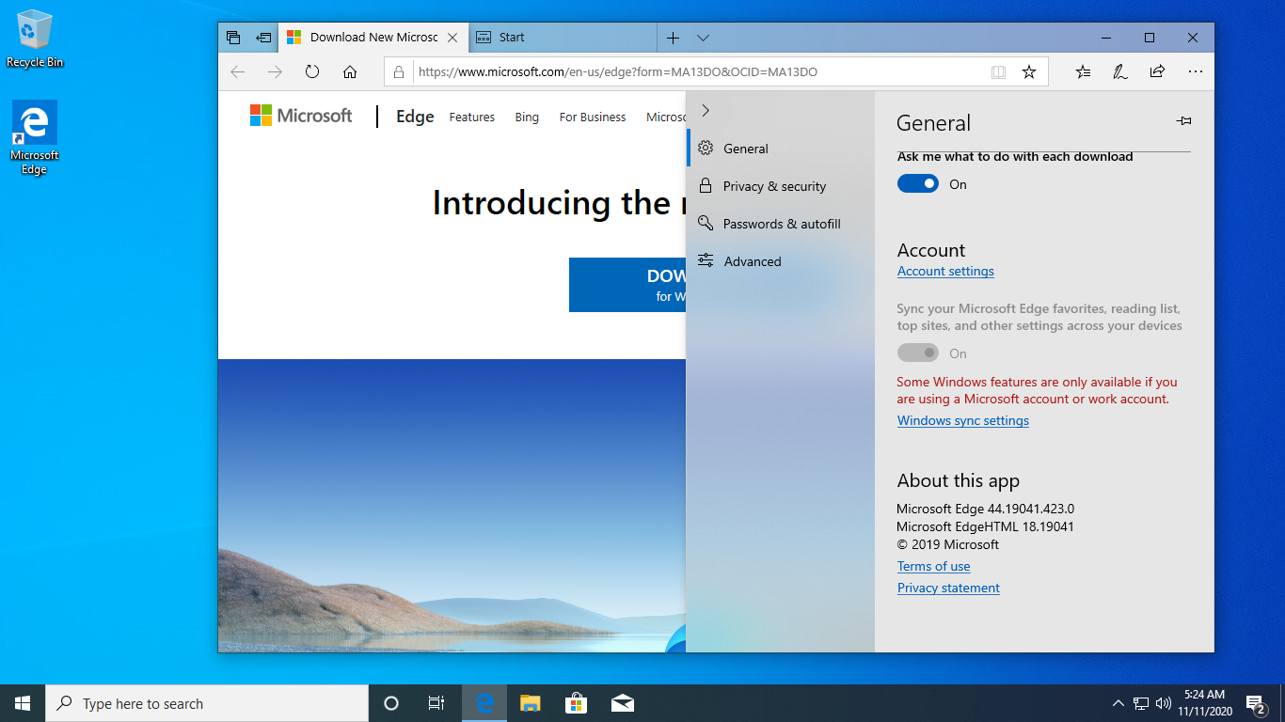Open Privacy & security settings
Screen dimensions: 1285x722
[x=781, y=186]
